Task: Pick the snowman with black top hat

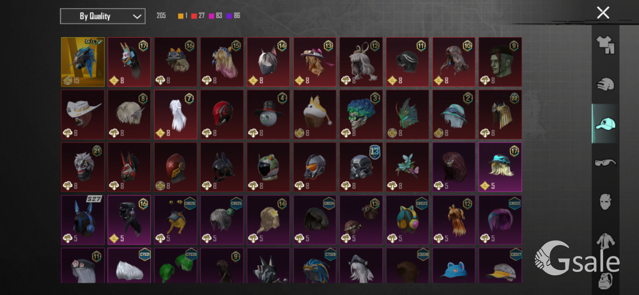Action: point(268,115)
